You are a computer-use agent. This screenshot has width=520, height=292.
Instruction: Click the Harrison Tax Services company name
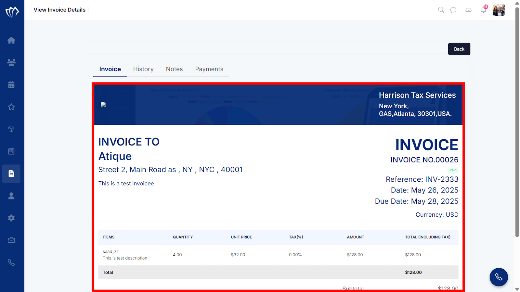(417, 95)
